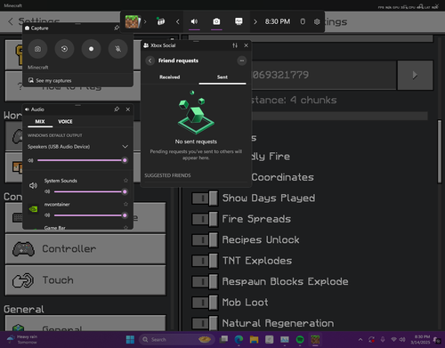Toggle mouse click-through icon in Game Bar
445x348 pixels.
(303, 21)
